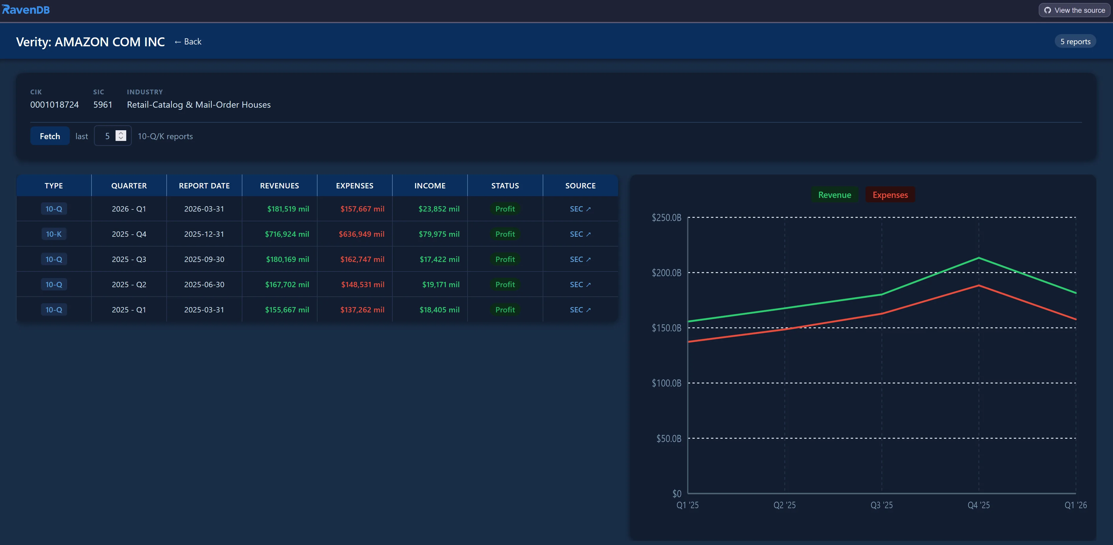This screenshot has height=545, width=1113.
Task: Click the SIC code 5961
Action: (x=102, y=104)
